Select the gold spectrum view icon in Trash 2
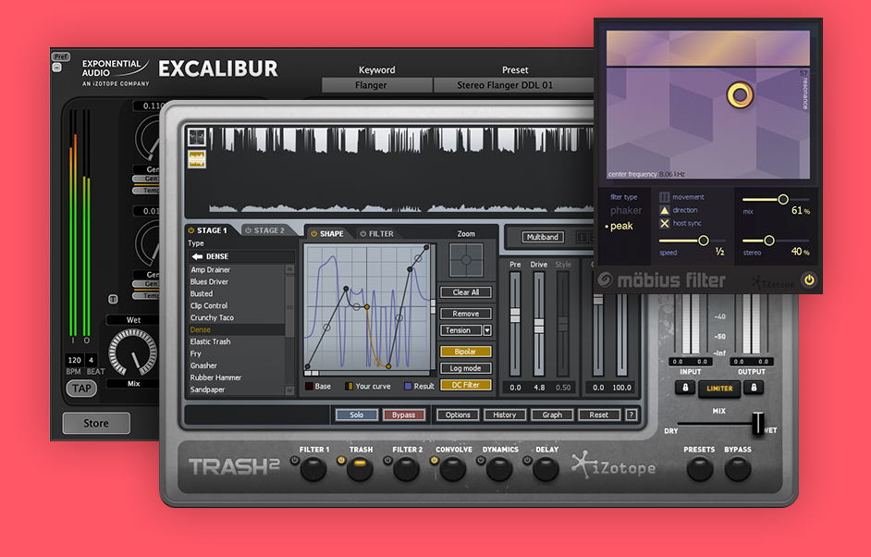 coord(197,159)
